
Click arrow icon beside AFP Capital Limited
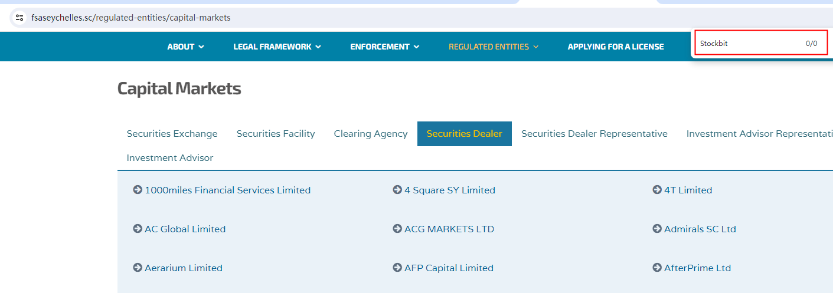point(397,268)
